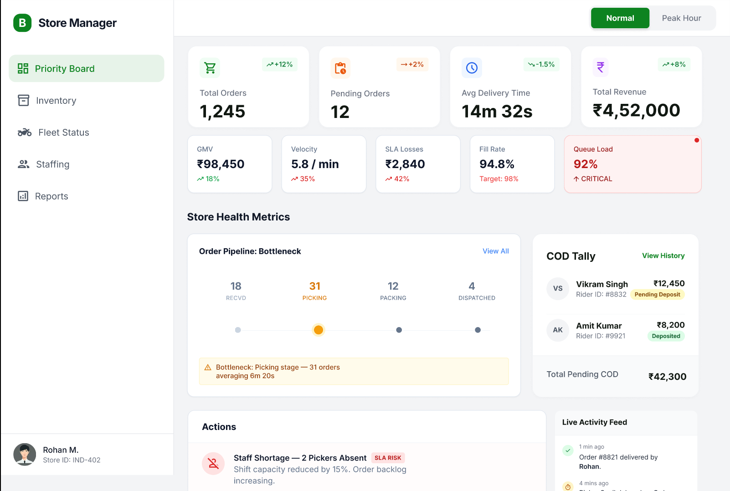
Task: Click the Inventory box icon in sidebar
Action: point(23,100)
